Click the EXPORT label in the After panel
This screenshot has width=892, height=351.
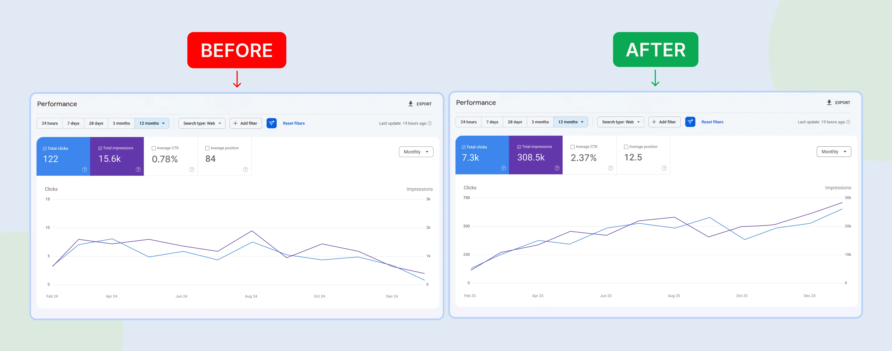pos(843,102)
